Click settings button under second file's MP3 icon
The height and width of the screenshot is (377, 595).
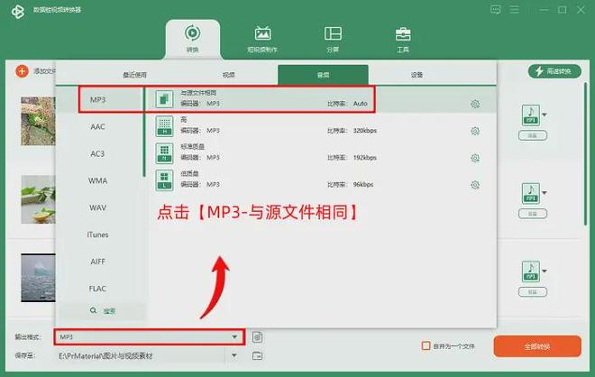click(x=533, y=214)
